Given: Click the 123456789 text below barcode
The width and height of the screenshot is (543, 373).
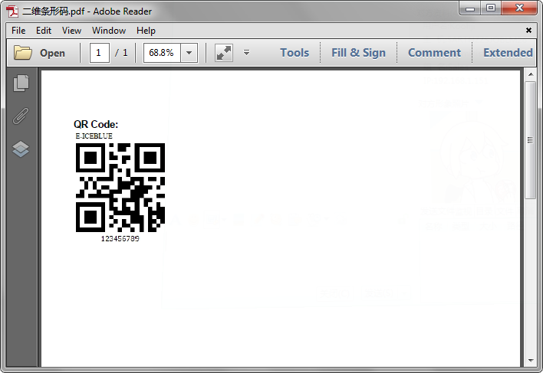Looking at the screenshot, I should point(120,238).
